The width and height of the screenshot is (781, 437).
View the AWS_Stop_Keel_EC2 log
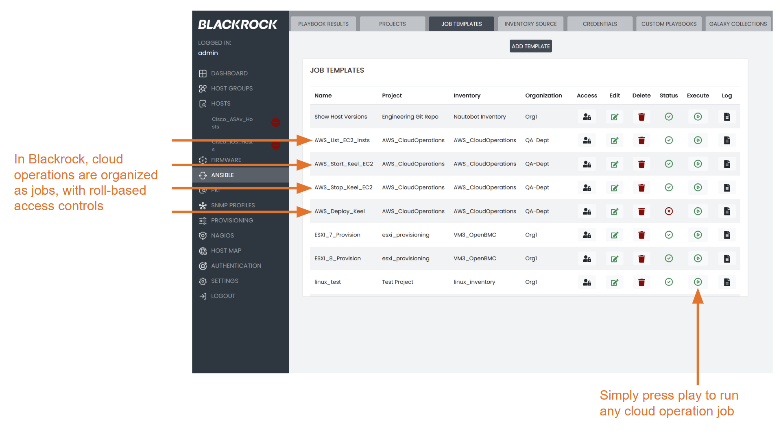[x=727, y=187]
